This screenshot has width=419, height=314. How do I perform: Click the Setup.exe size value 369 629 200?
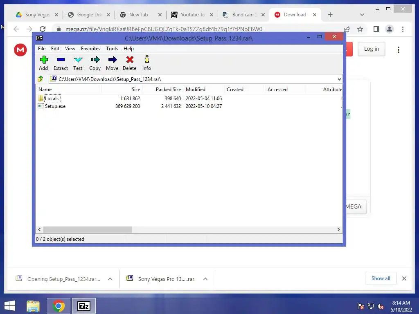(x=128, y=106)
